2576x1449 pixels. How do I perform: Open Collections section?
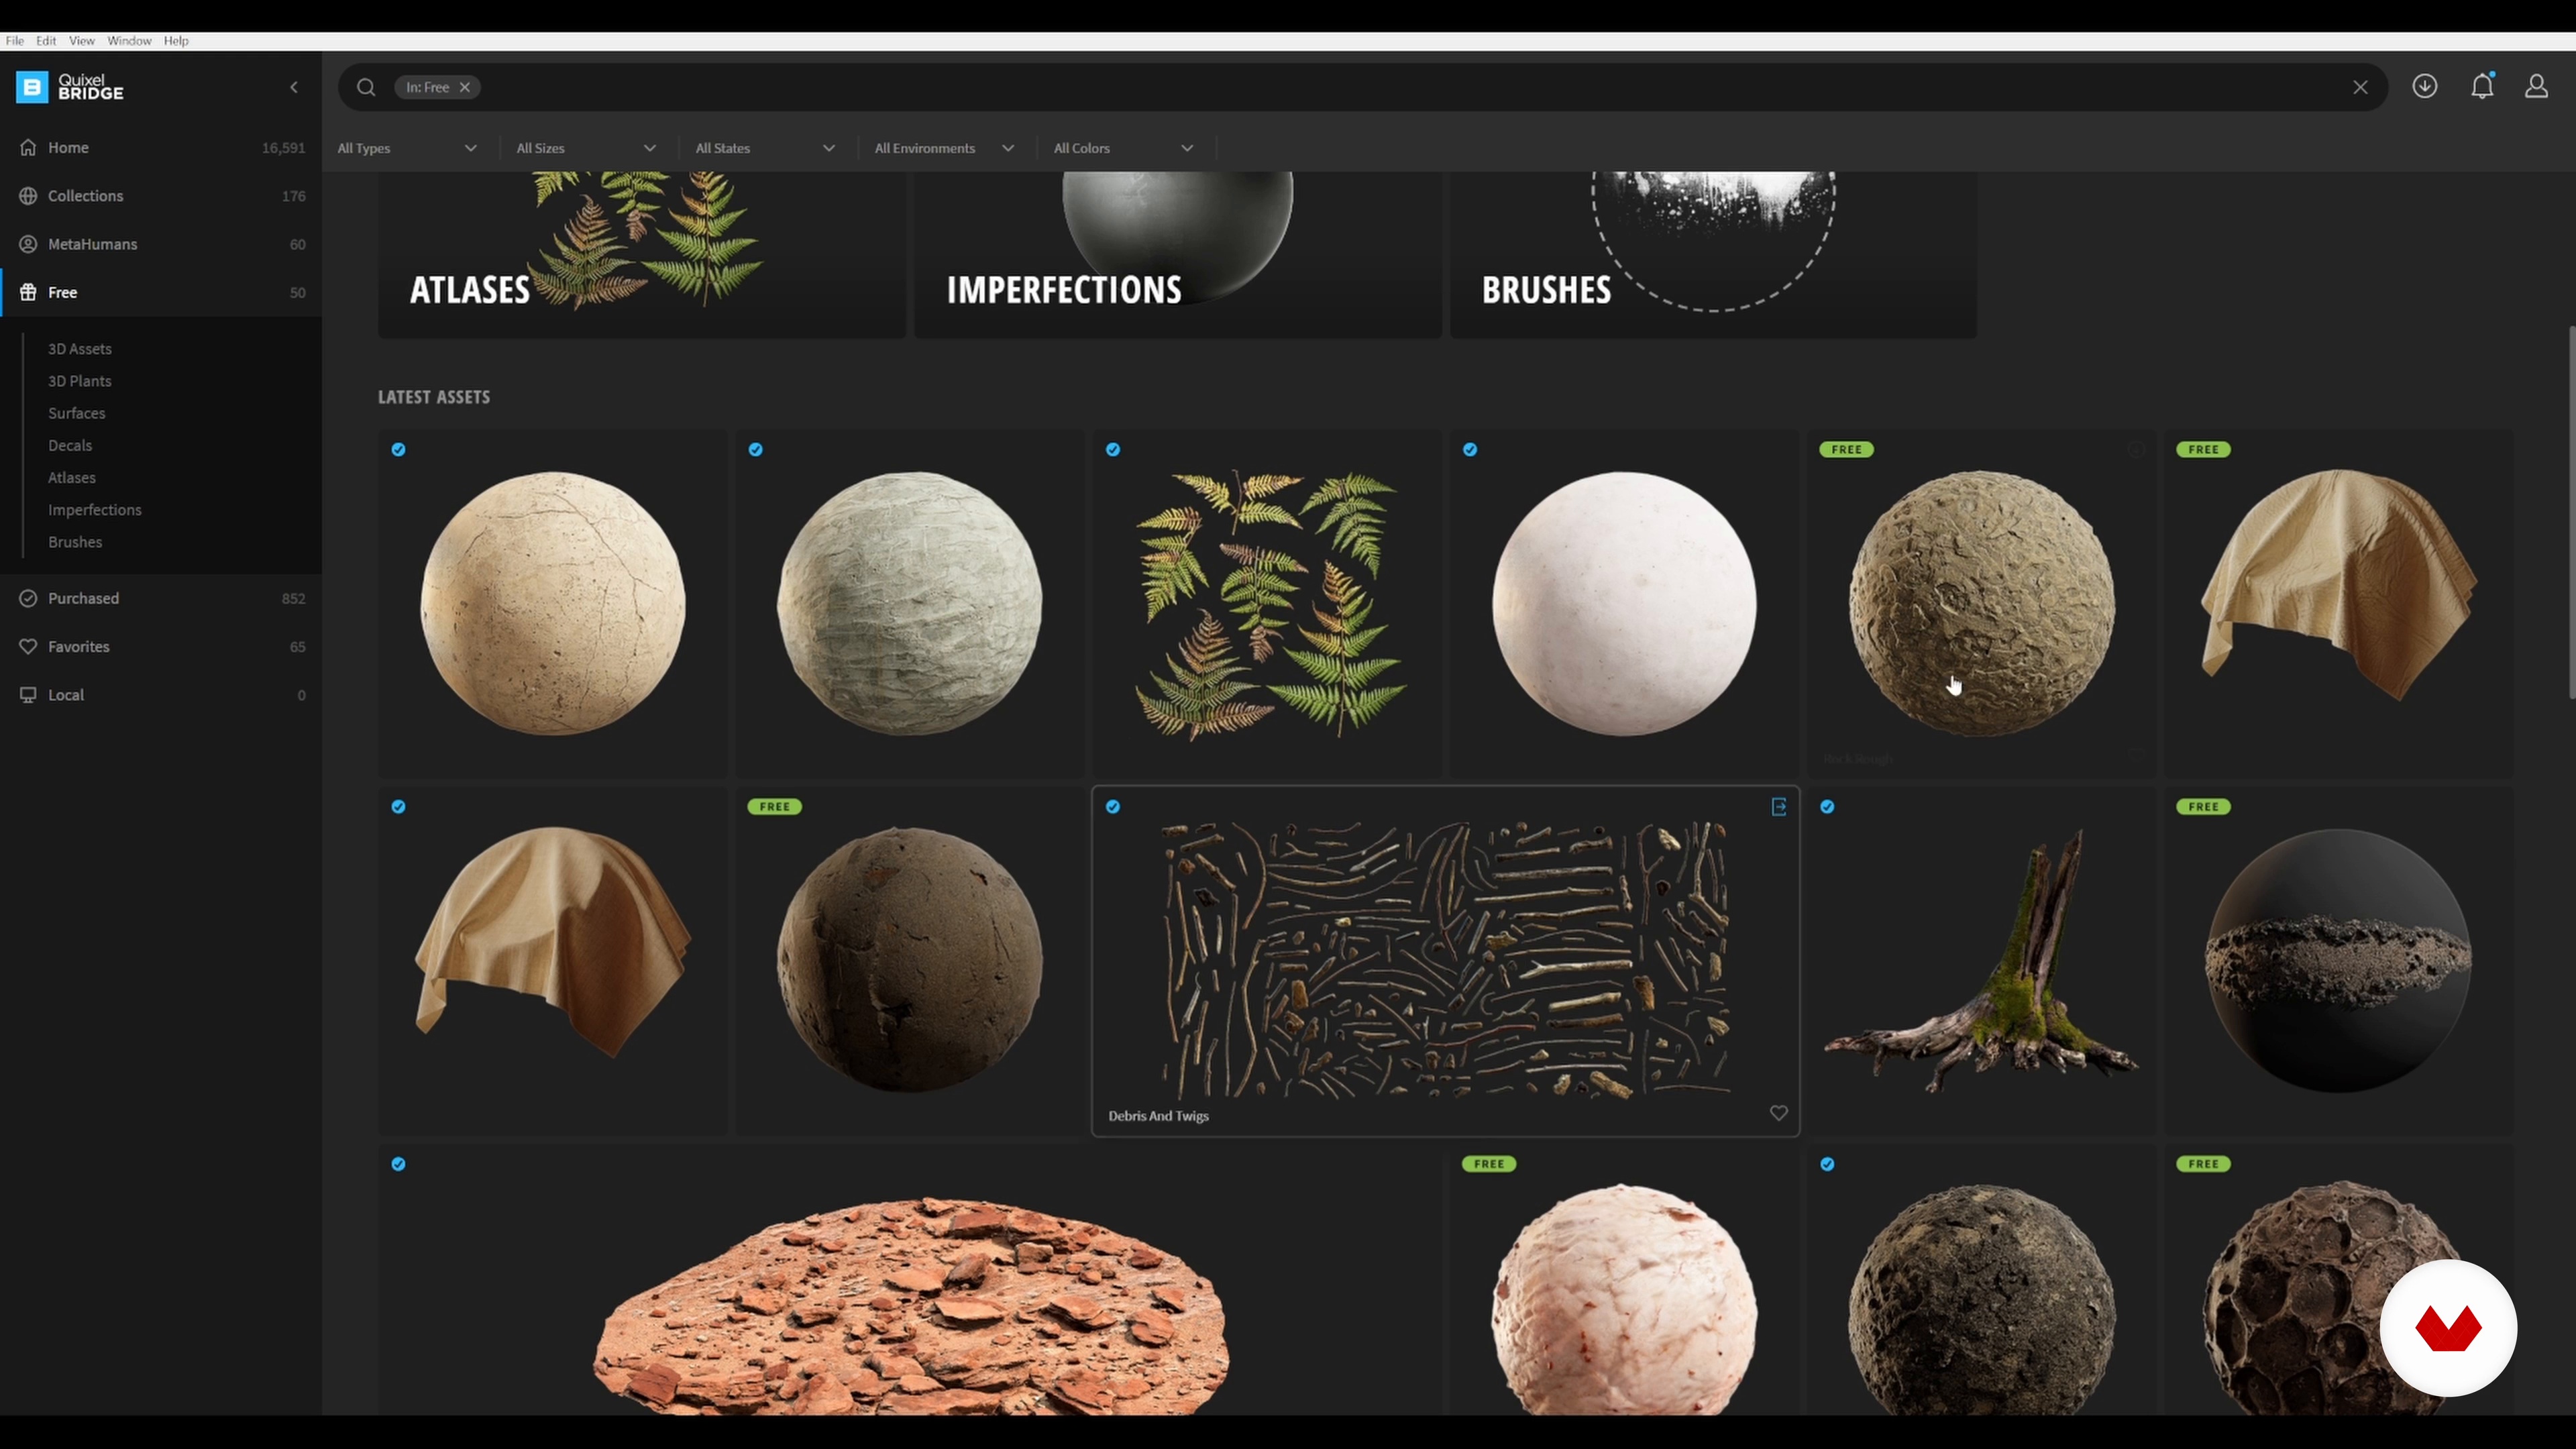click(161, 196)
